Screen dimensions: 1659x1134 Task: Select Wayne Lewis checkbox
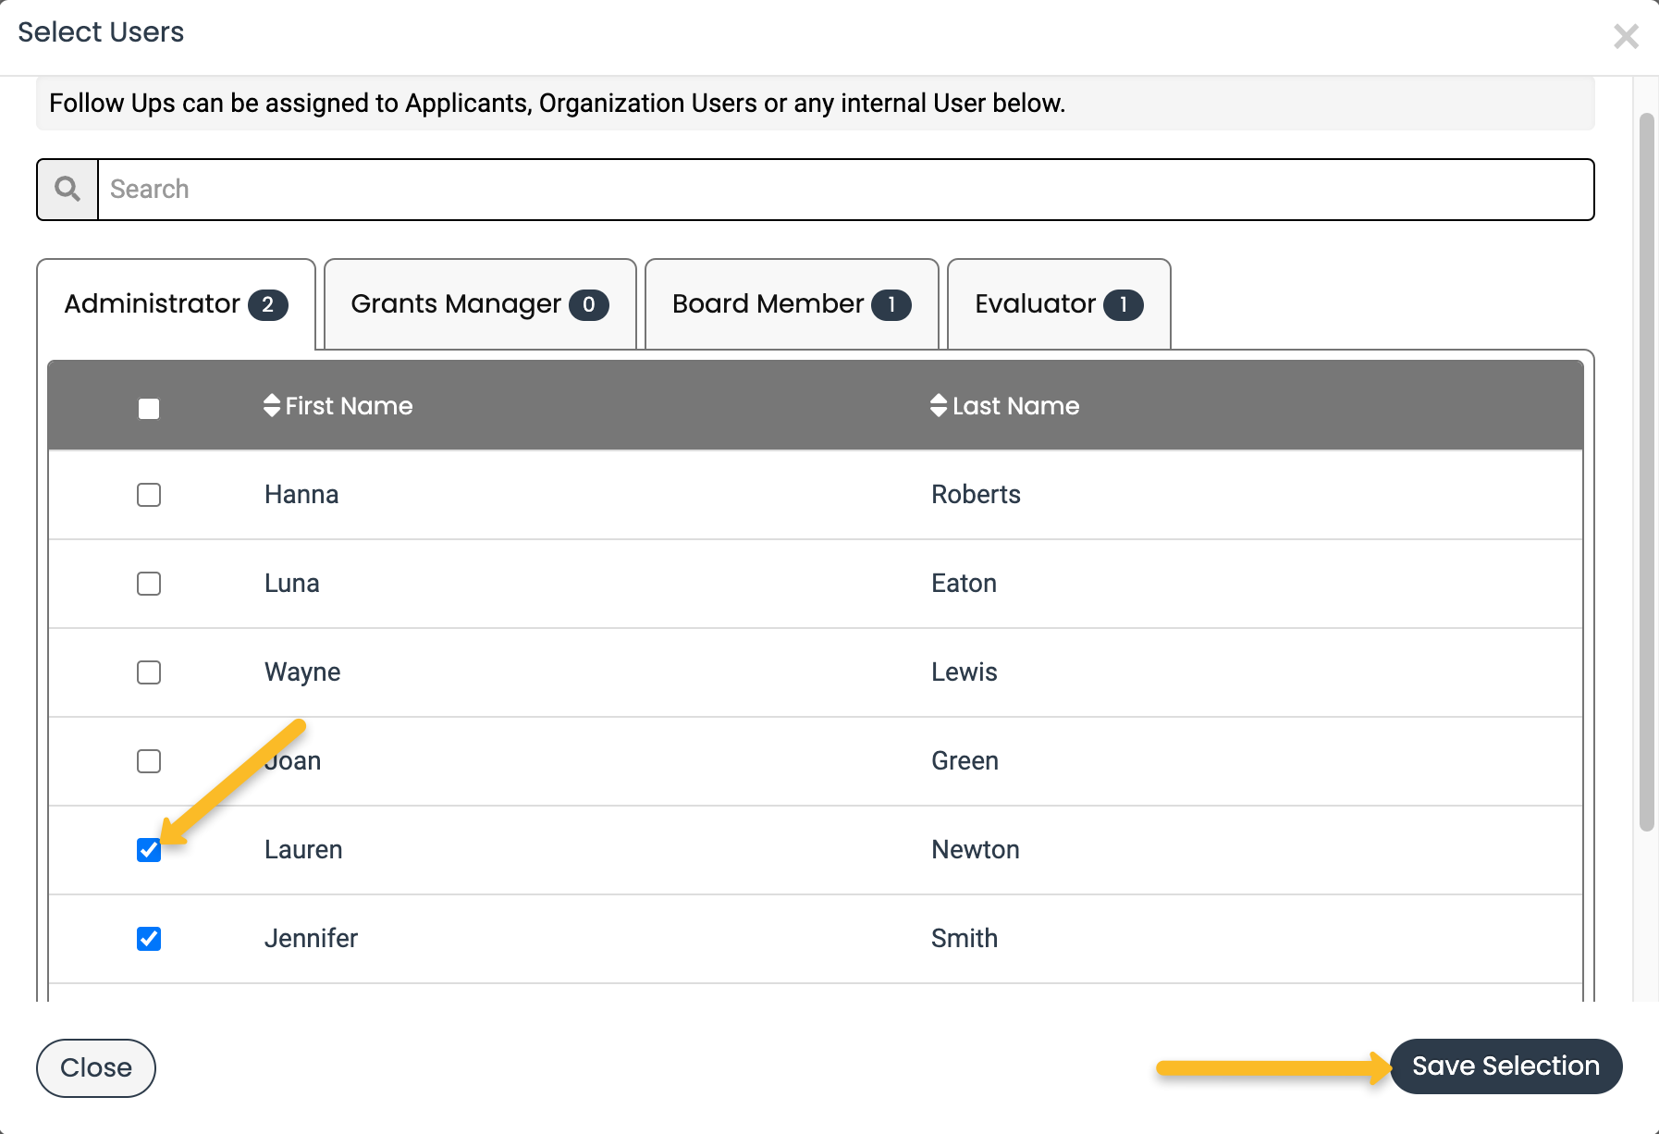pyautogui.click(x=149, y=672)
